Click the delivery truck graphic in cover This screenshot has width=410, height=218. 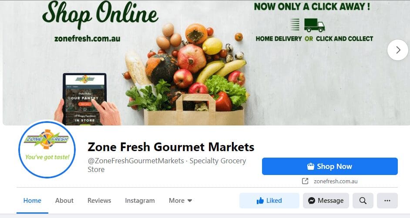(x=314, y=25)
